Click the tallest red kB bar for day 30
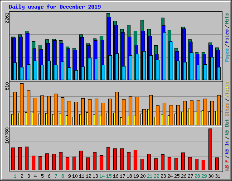The image size is (232, 181). [x=210, y=149]
